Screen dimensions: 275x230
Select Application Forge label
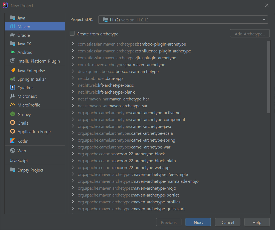tap(34, 131)
